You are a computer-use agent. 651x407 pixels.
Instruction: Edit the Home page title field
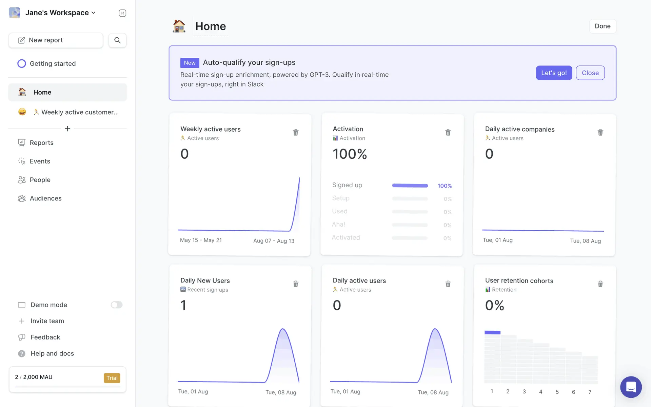point(211,26)
